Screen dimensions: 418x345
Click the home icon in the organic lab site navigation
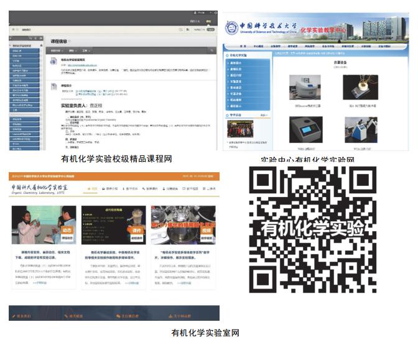pyautogui.click(x=89, y=188)
